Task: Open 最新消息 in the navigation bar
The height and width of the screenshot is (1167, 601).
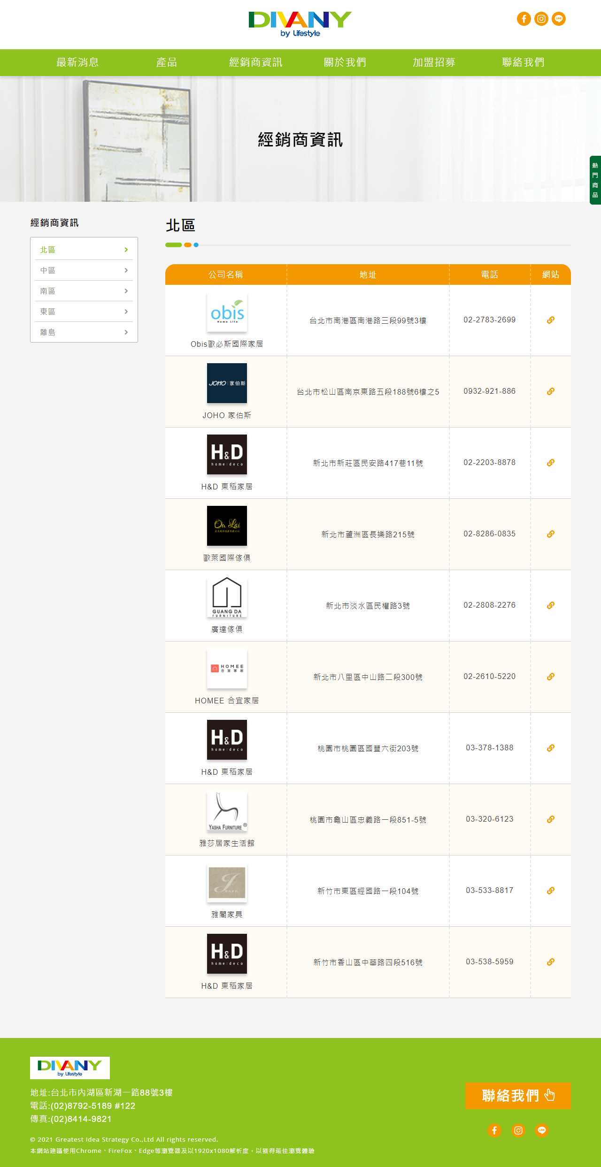Action: pyautogui.click(x=77, y=62)
